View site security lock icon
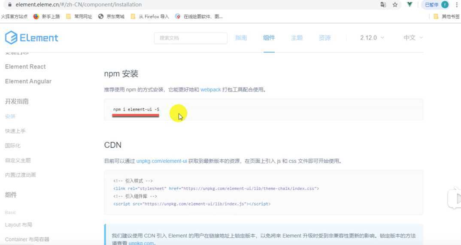The height and width of the screenshot is (245, 461). (x=10, y=5)
